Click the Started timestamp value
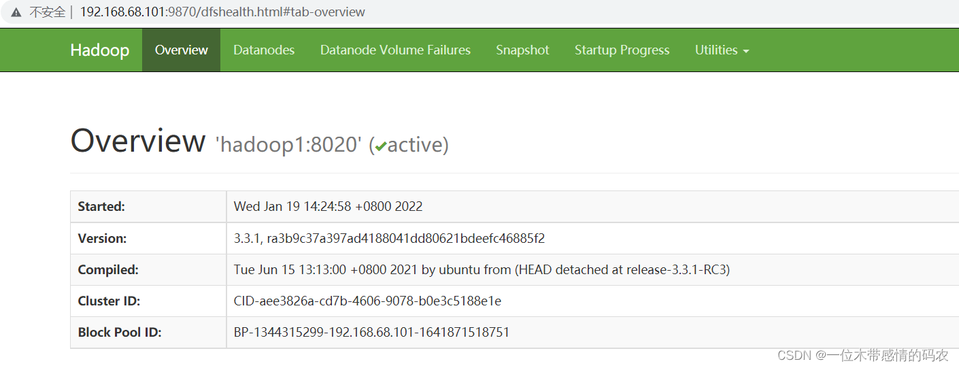Viewport: 959px width, 368px height. (x=328, y=207)
